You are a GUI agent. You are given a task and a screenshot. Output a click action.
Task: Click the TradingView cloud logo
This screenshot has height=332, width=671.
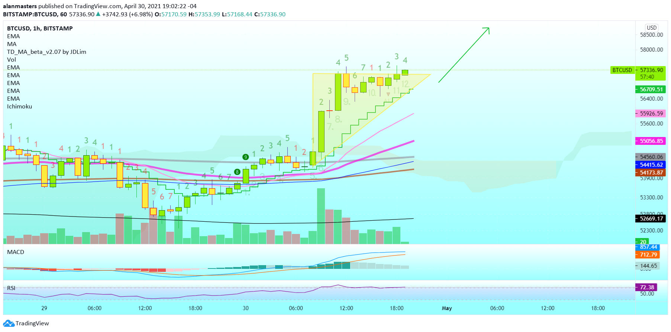click(9, 323)
